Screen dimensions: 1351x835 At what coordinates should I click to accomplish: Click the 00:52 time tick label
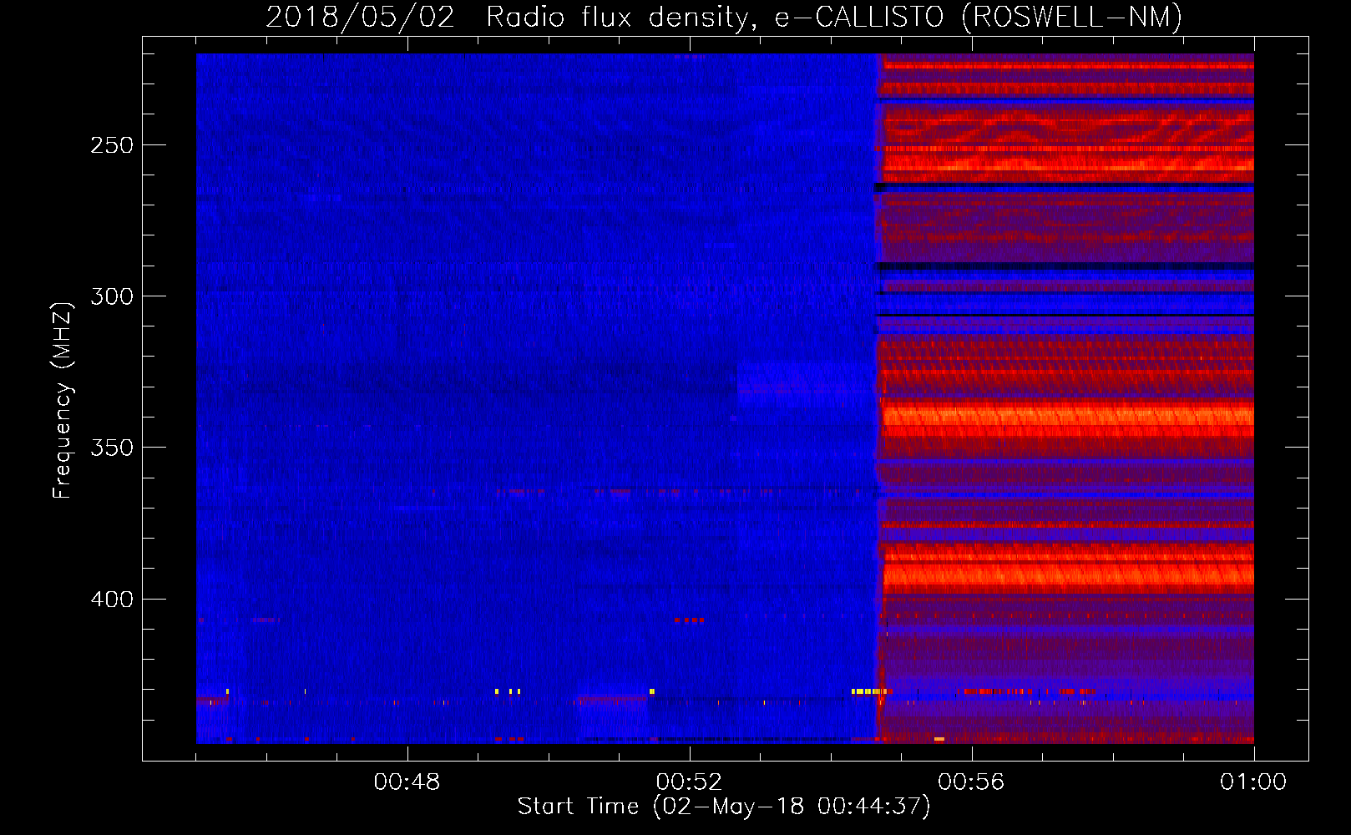[x=689, y=782]
